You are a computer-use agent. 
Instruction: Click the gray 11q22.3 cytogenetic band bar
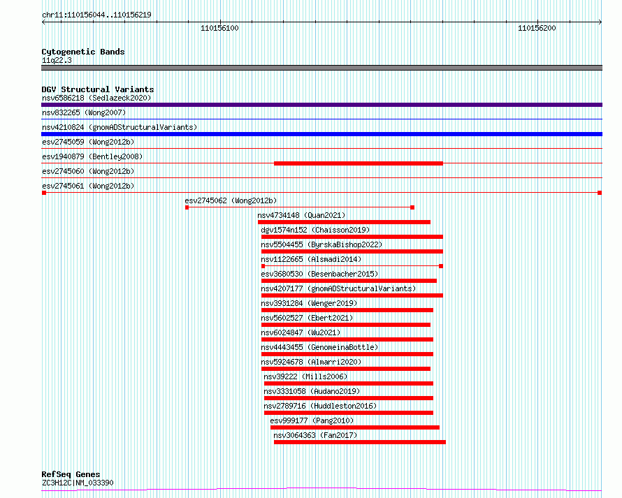pyautogui.click(x=321, y=68)
